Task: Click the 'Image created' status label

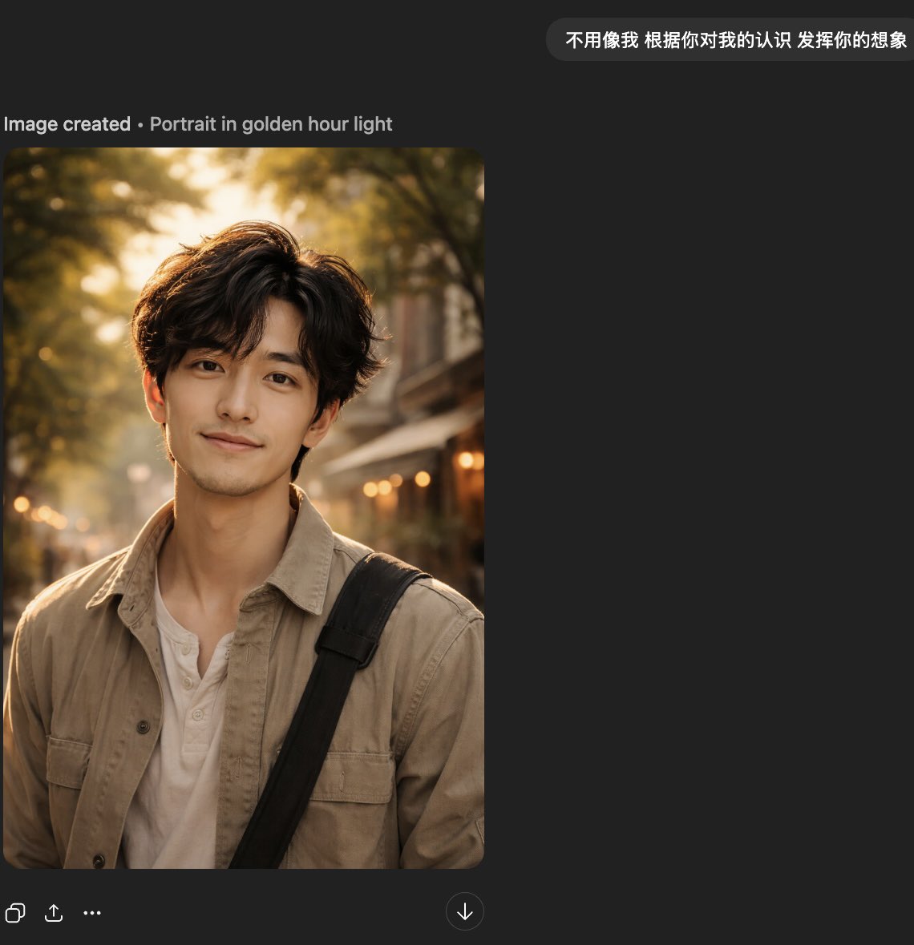Action: point(67,124)
